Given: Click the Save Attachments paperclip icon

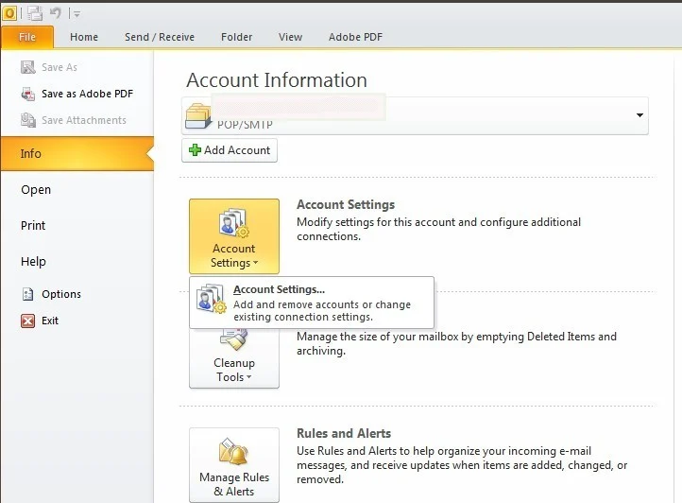Looking at the screenshot, I should pos(27,120).
